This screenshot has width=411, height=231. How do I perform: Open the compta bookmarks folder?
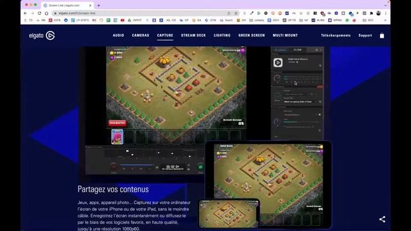click(x=257, y=20)
